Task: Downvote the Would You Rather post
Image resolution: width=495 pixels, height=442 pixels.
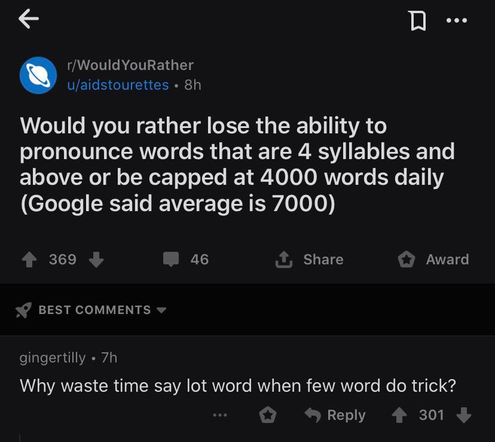Action: pyautogui.click(x=96, y=260)
